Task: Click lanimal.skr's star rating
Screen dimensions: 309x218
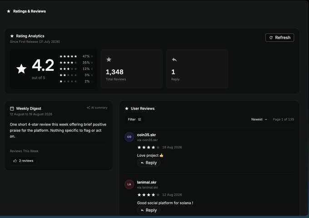Action: click(x=149, y=195)
